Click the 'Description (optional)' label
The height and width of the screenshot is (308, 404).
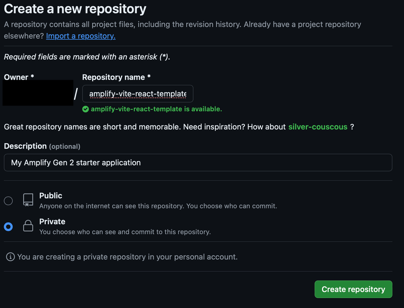click(42, 146)
